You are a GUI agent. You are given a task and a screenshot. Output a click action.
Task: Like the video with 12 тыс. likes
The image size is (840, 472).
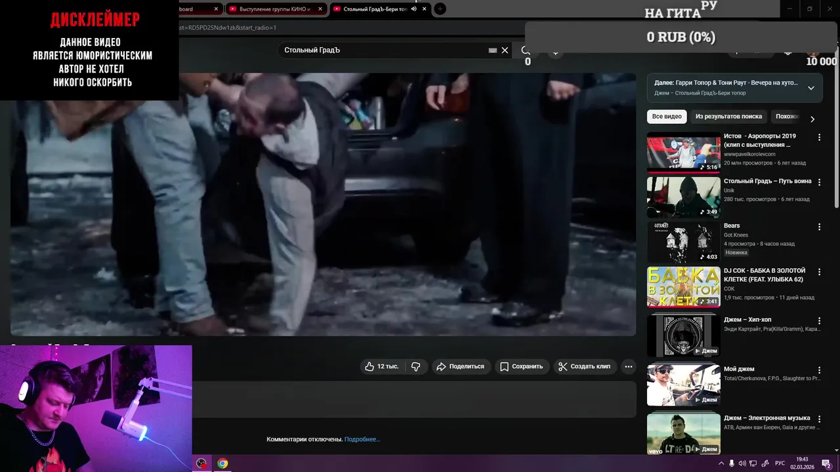(x=383, y=366)
